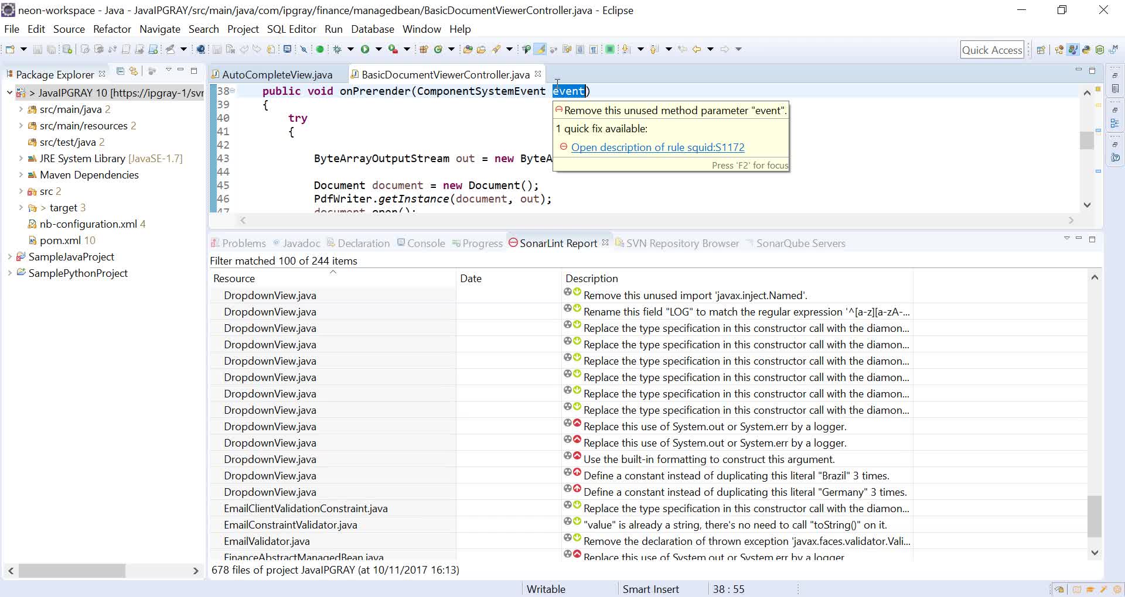The image size is (1125, 597).
Task: Open the Run button dropdown arrow
Action: coord(380,50)
